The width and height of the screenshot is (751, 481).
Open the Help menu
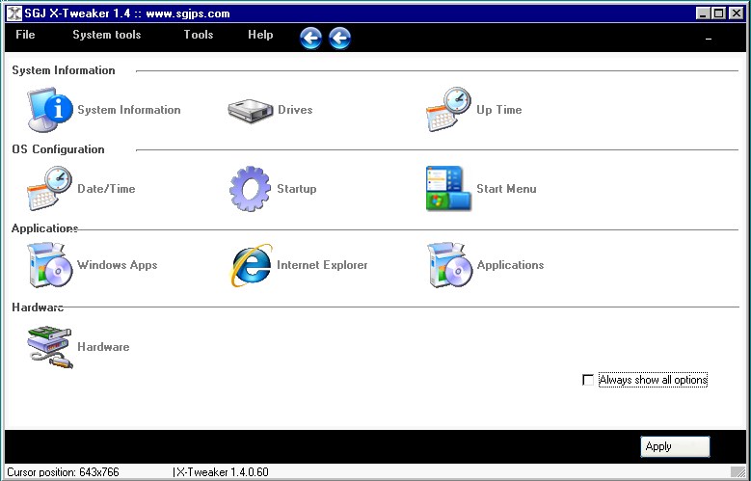coord(260,35)
